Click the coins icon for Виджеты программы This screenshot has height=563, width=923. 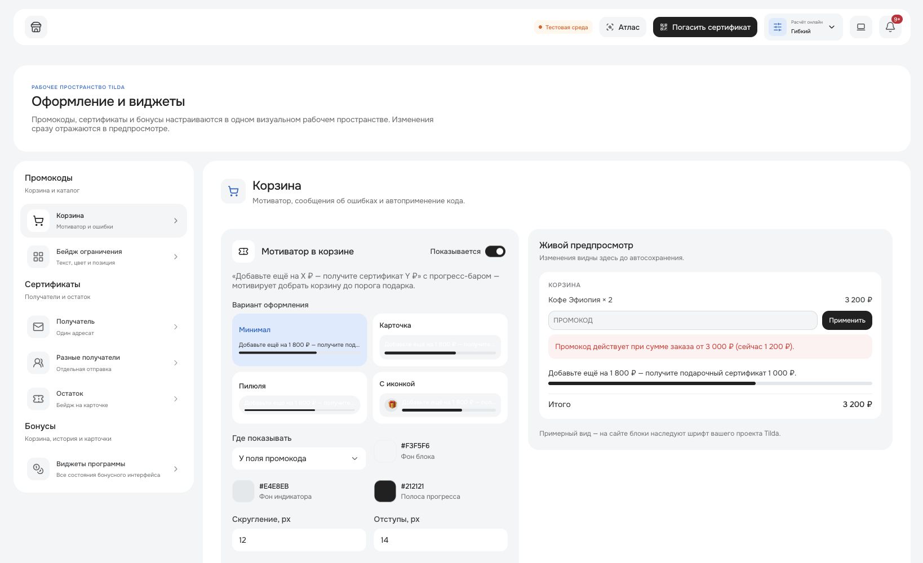click(38, 469)
